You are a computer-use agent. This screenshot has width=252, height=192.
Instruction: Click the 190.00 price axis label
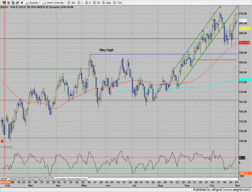click(243, 53)
